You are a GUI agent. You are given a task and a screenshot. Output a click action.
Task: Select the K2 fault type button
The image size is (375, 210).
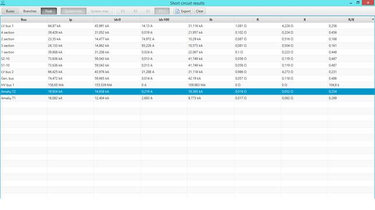(136, 11)
